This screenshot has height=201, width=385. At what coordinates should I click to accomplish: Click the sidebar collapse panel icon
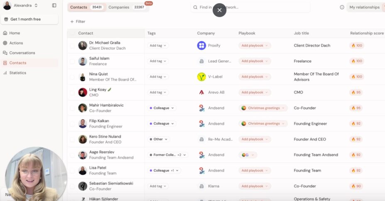pos(54,5)
